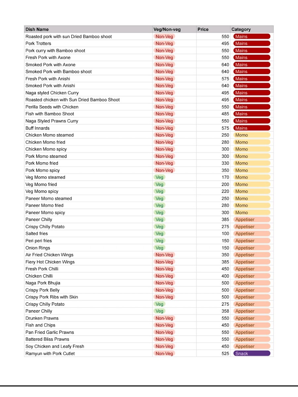The image size is (298, 397).
Task: Click the Drunken Prawns dish cell
Action: coord(88,318)
